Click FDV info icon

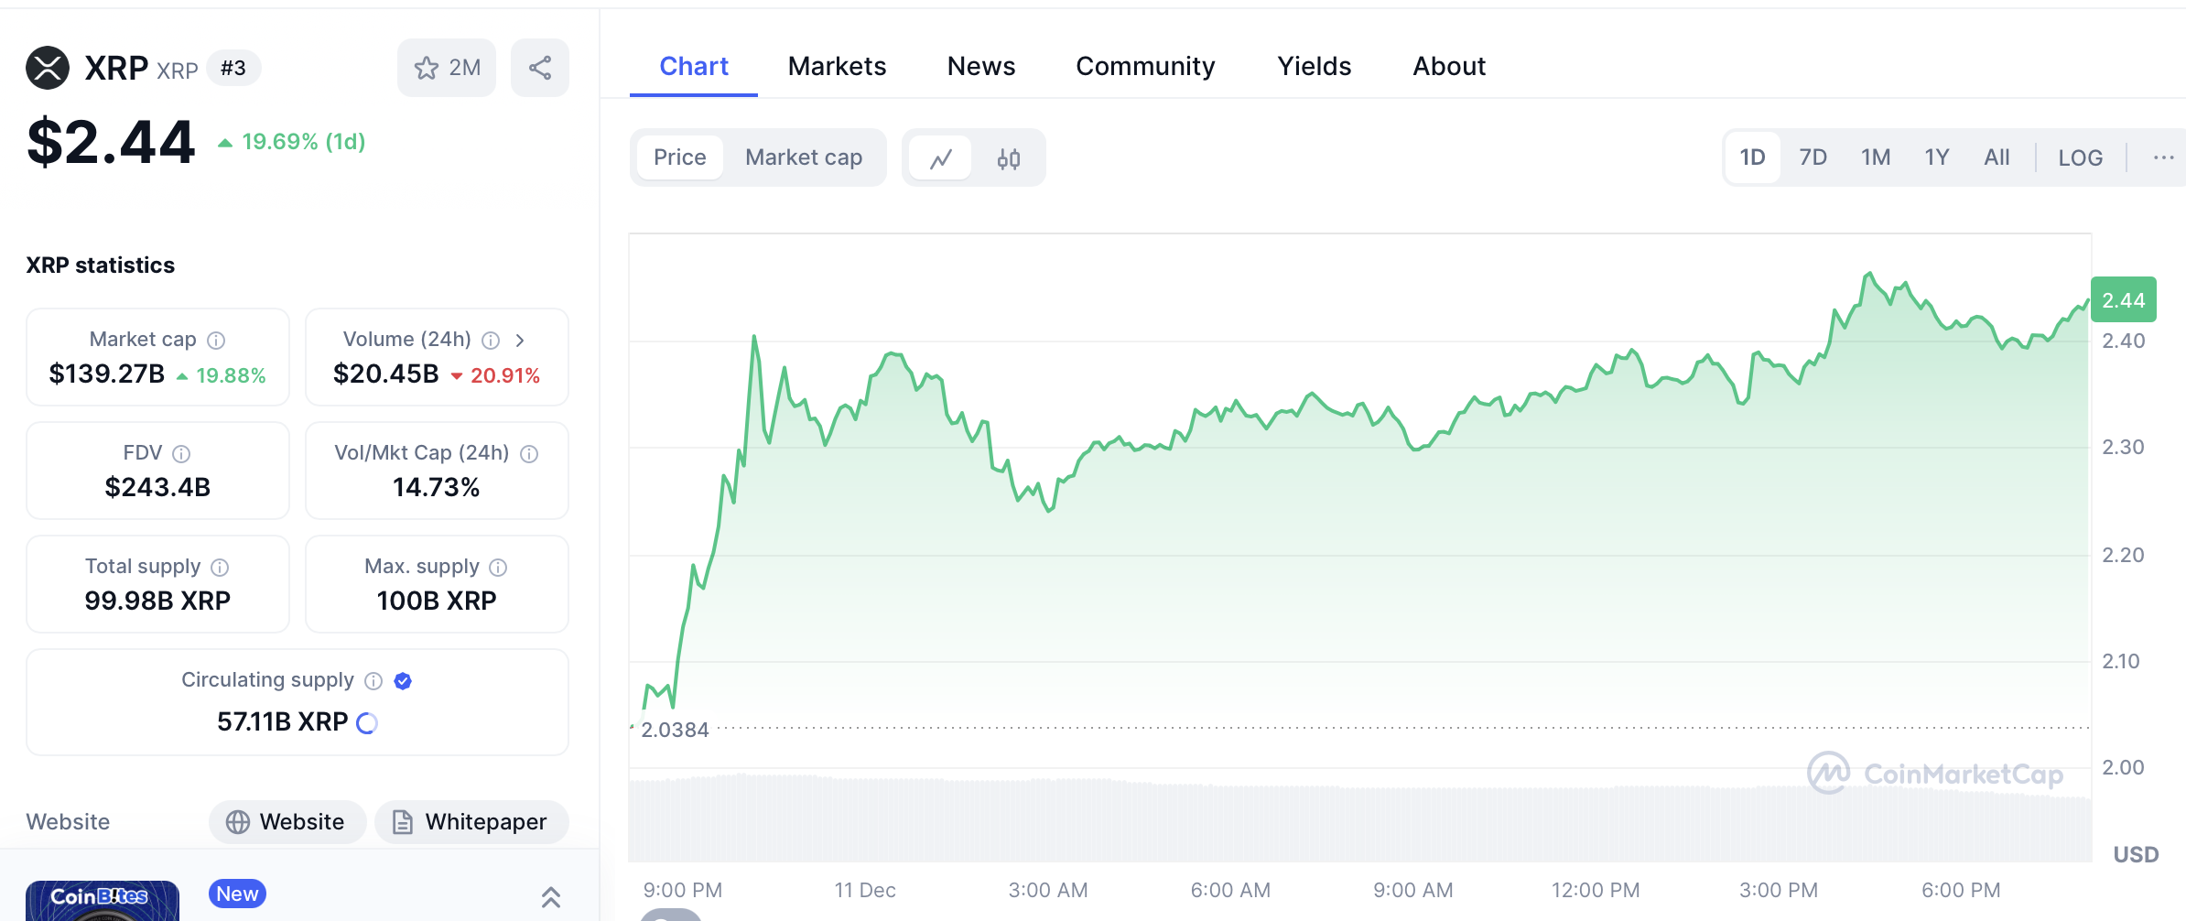181,454
